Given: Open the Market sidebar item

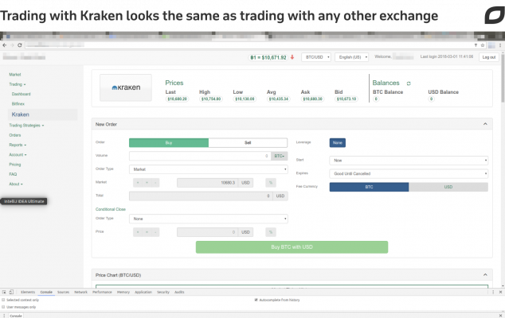Looking at the screenshot, I should 15,75.
